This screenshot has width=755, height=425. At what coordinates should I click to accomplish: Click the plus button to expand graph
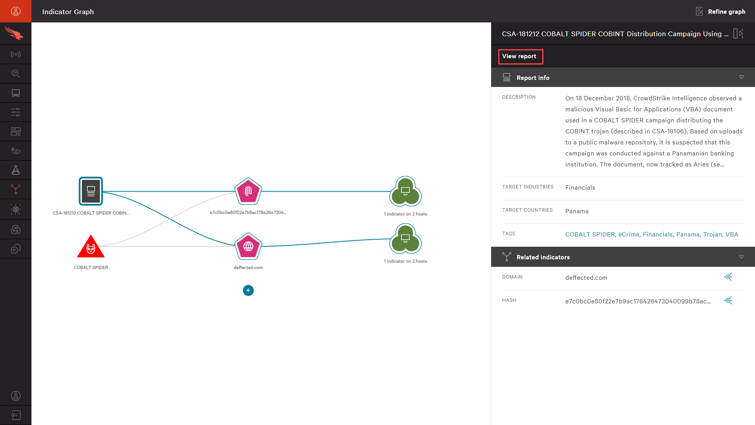coord(248,290)
